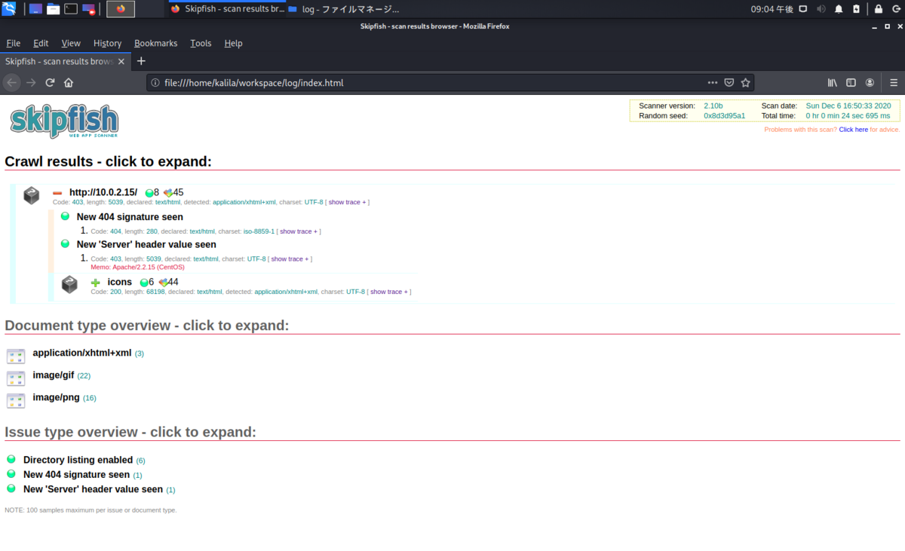Click the server icon beside http://10.0.2.15/
The width and height of the screenshot is (905, 551).
point(31,196)
